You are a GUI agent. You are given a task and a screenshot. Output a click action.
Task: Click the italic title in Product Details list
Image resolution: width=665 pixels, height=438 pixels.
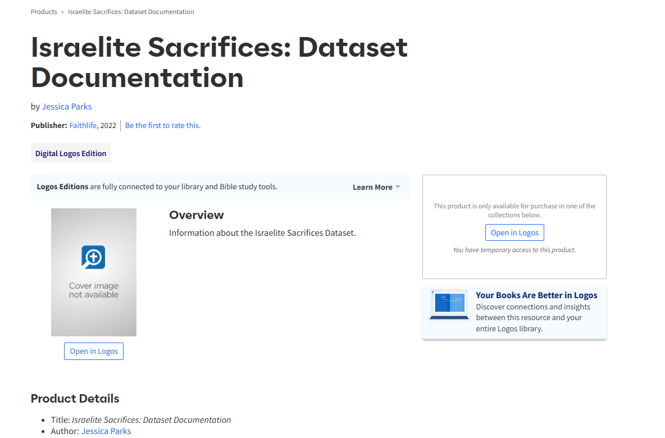click(x=152, y=420)
